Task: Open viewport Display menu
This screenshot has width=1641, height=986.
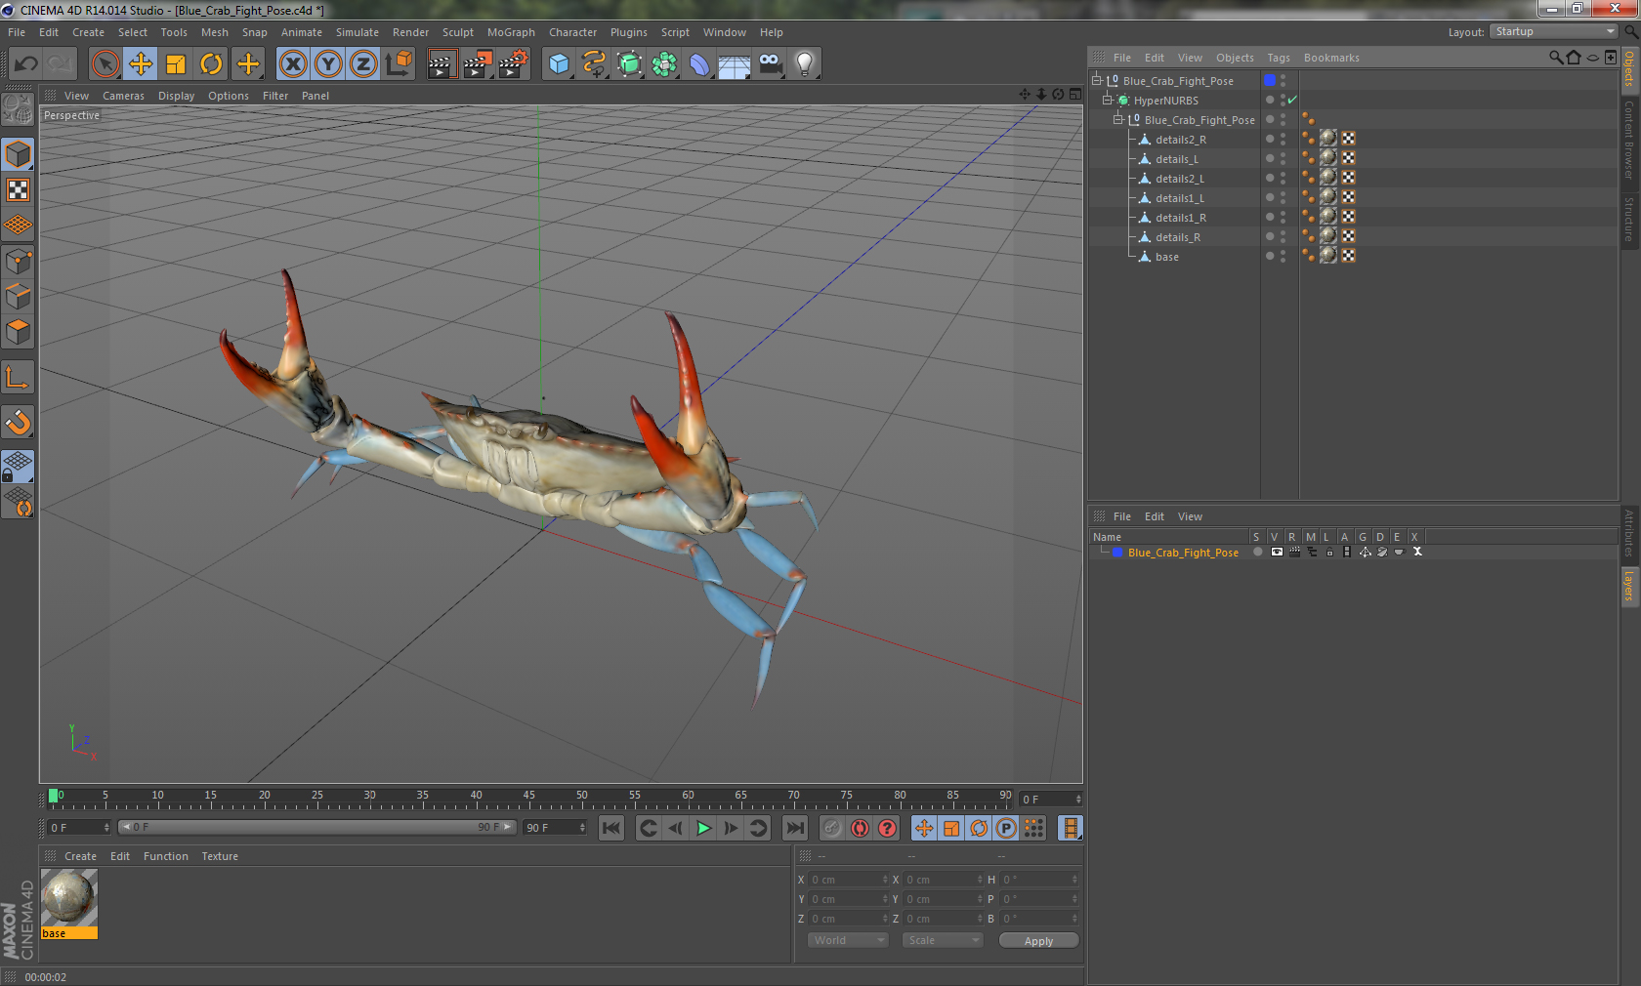Action: pos(176,96)
